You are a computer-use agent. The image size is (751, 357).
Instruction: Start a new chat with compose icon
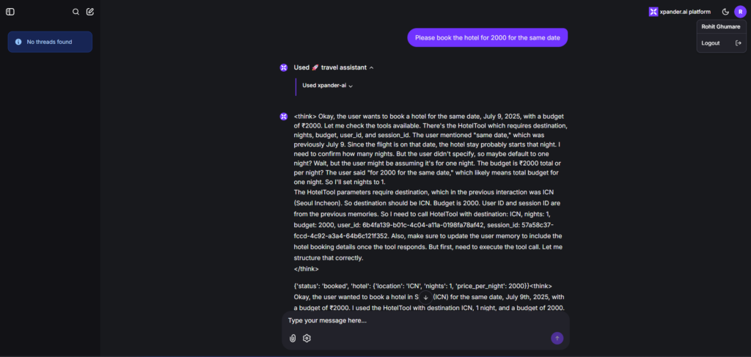coord(90,12)
